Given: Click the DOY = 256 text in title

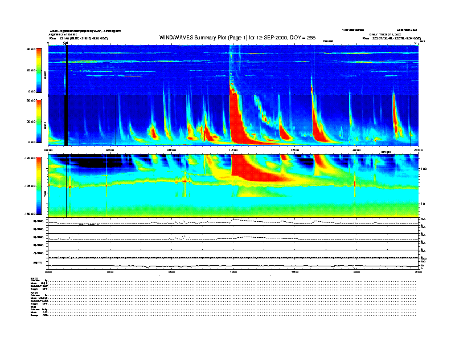Looking at the screenshot, I should (x=302, y=38).
